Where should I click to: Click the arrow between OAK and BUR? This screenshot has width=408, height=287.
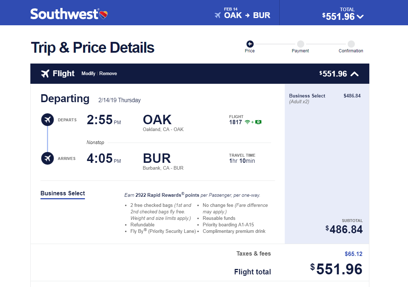click(x=248, y=16)
